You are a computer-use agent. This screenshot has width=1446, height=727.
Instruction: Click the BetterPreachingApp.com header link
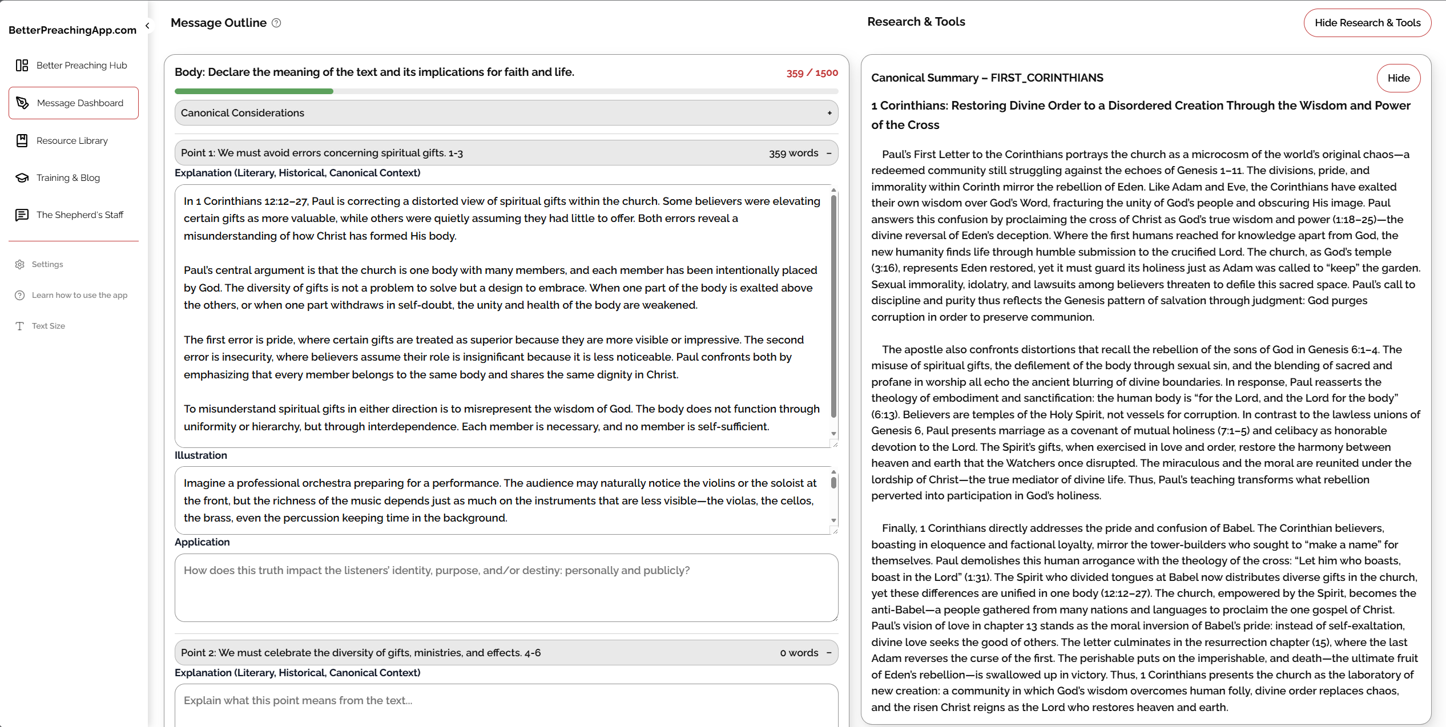tap(72, 30)
